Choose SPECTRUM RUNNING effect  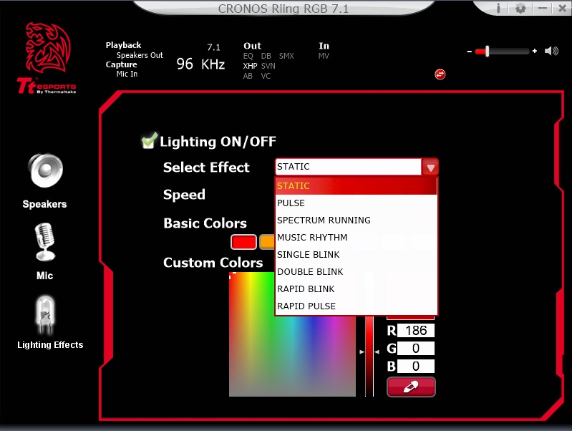pyautogui.click(x=356, y=220)
